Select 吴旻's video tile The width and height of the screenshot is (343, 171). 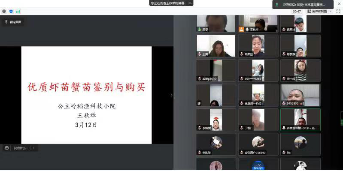point(216,24)
